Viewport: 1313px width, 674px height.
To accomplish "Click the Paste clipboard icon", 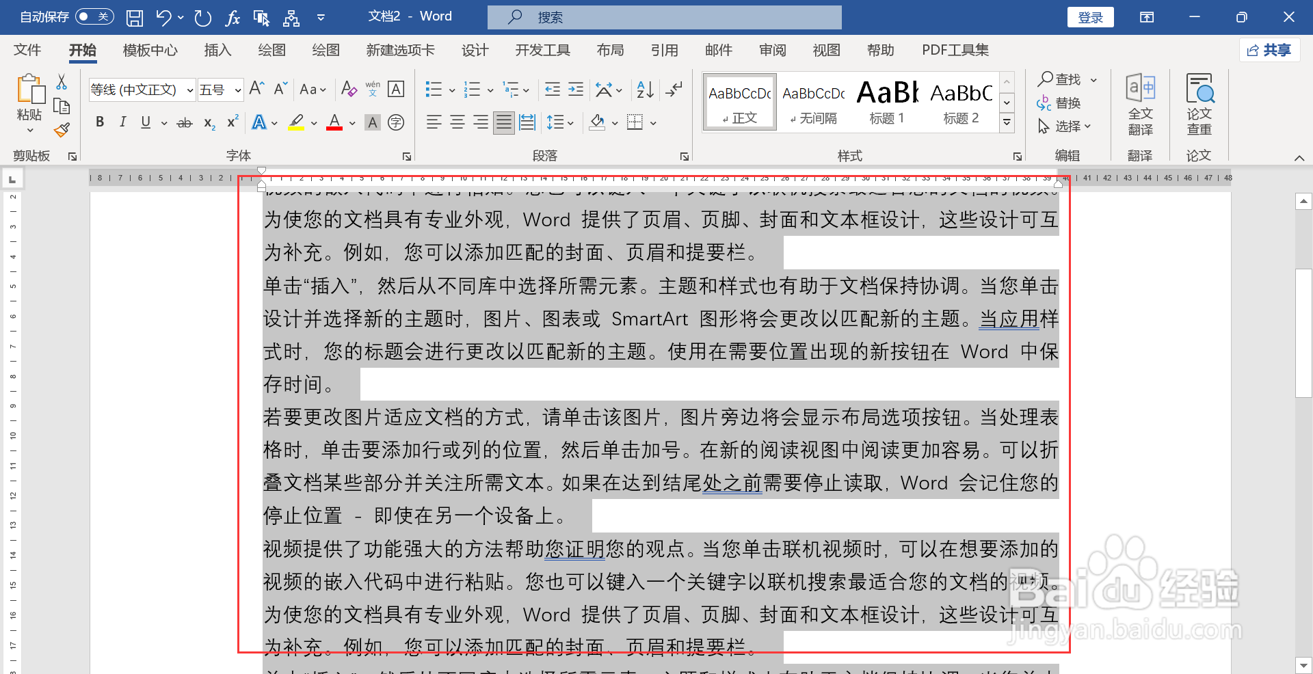I will (x=30, y=89).
